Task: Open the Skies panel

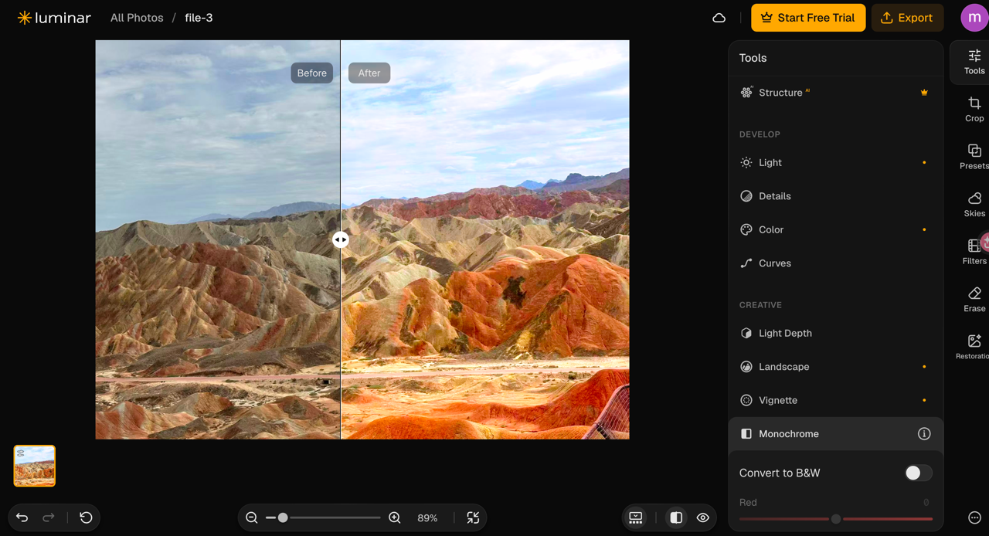Action: (974, 204)
